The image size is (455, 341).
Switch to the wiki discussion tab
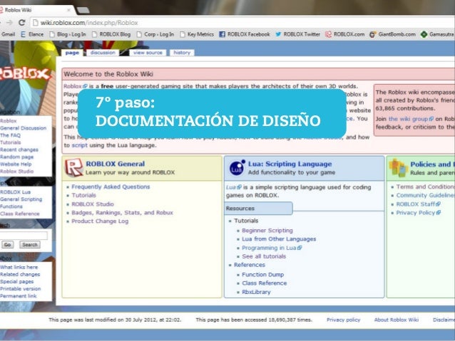click(103, 53)
